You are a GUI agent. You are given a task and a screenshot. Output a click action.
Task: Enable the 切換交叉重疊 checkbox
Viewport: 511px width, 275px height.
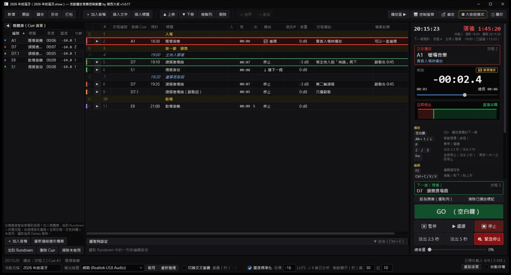(184, 268)
